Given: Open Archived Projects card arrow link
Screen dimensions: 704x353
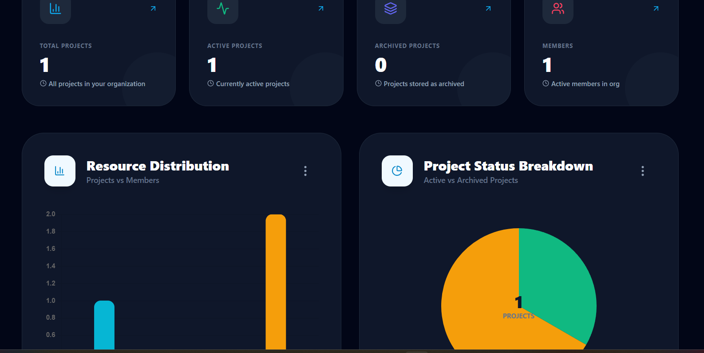Looking at the screenshot, I should pyautogui.click(x=488, y=8).
